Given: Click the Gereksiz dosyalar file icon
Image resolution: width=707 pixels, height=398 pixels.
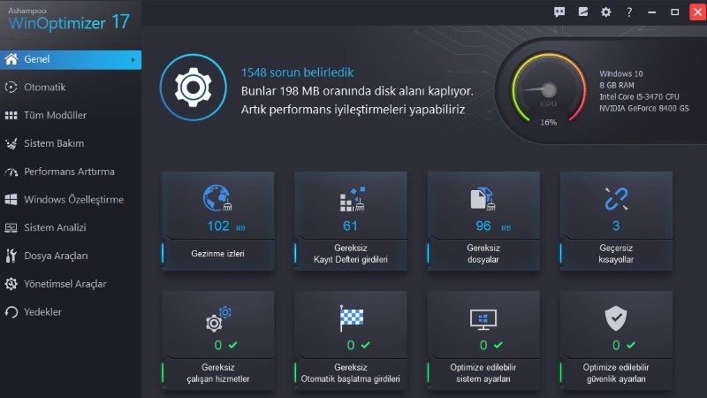Looking at the screenshot, I should 483,198.
